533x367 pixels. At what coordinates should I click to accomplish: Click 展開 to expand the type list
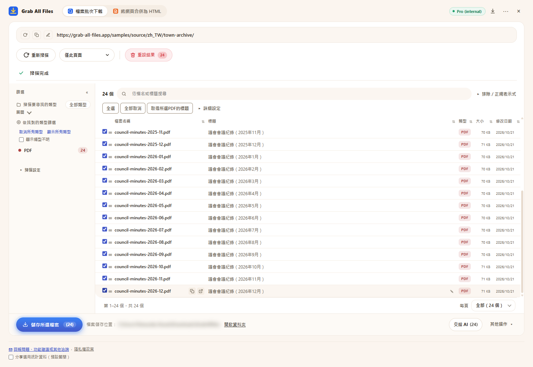click(x=24, y=113)
